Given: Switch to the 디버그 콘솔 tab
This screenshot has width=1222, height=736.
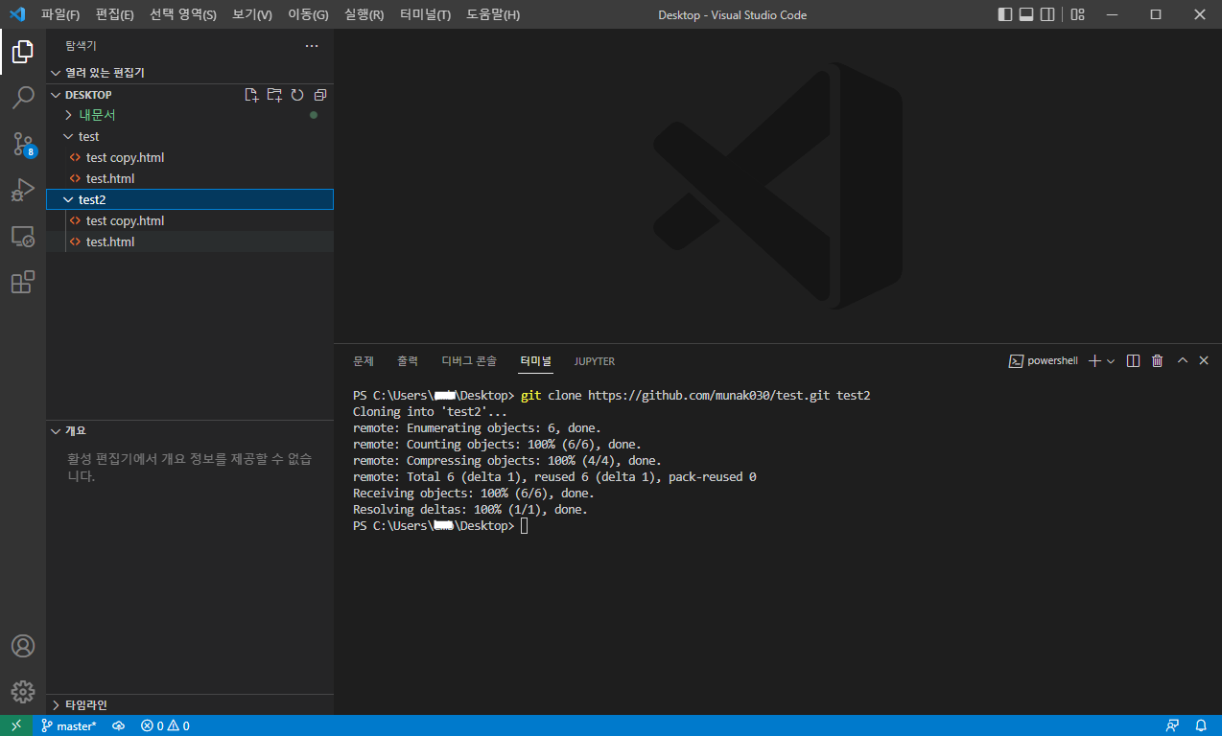Looking at the screenshot, I should pos(469,361).
